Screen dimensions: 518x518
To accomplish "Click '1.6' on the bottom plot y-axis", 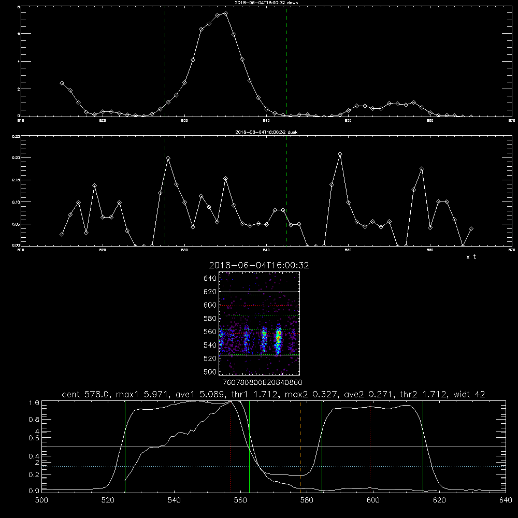I will click(34, 402).
